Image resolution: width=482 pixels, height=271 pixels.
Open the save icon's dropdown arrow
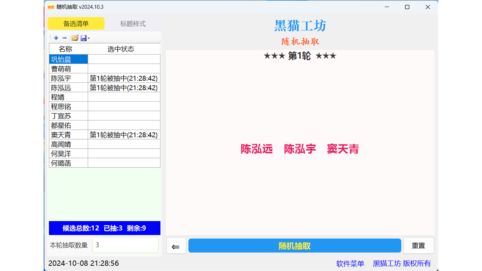coord(88,38)
